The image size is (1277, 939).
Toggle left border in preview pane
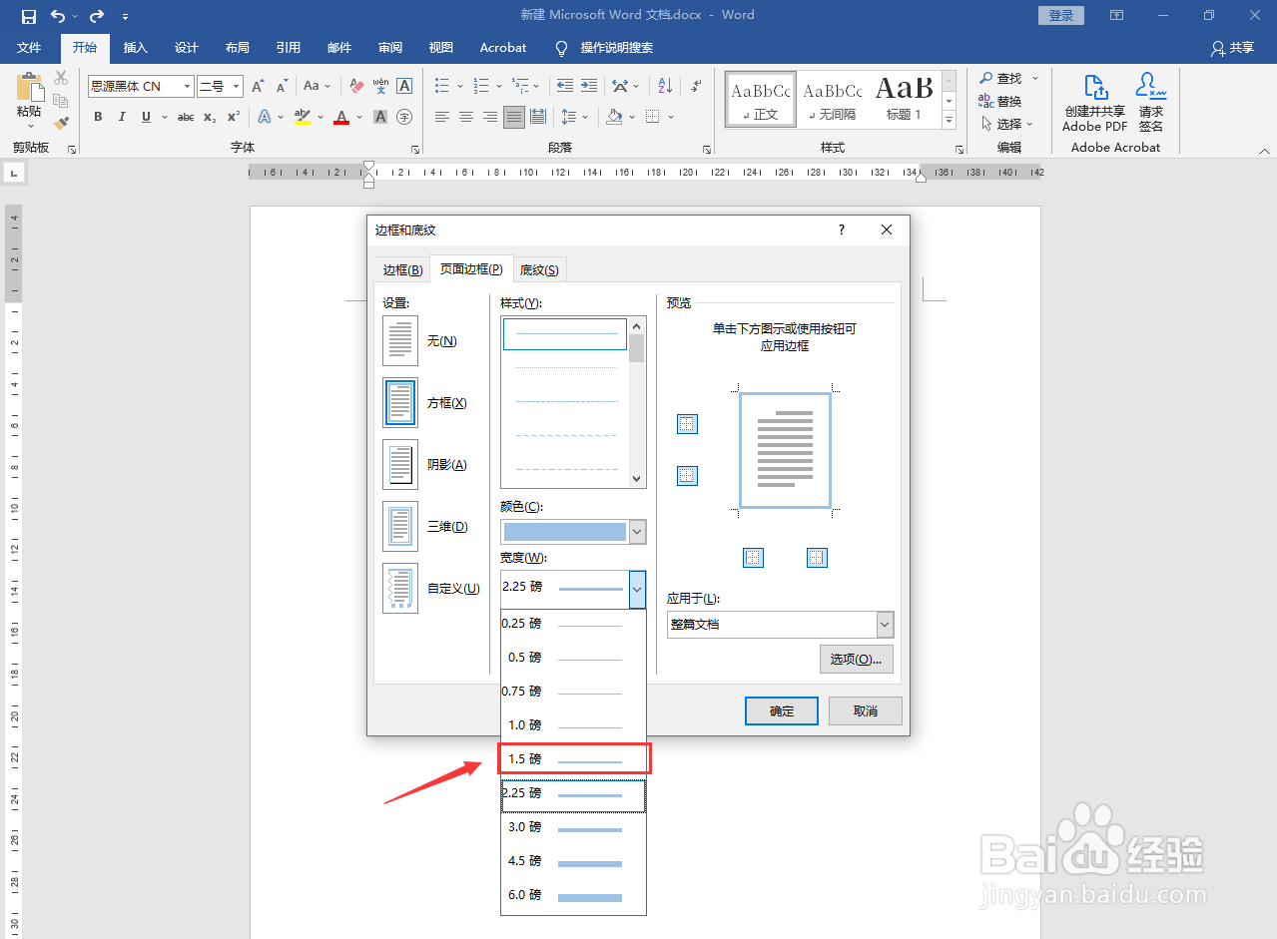tap(753, 557)
